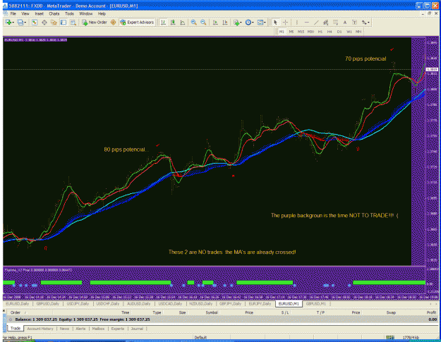Open the Strategy Tester icon
441x342 pixels.
click(73, 22)
